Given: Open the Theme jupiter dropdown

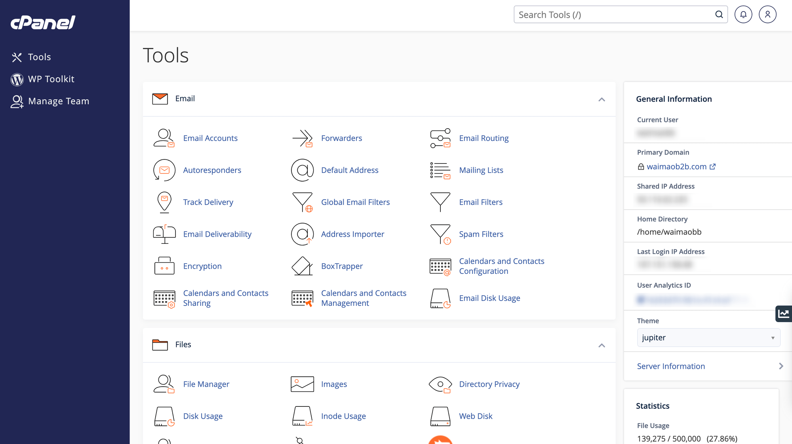Looking at the screenshot, I should (x=708, y=338).
